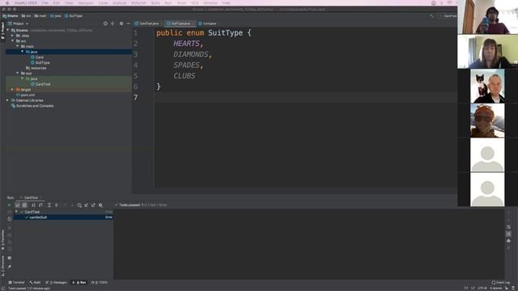Rerun the CardTest tests

click(9, 205)
